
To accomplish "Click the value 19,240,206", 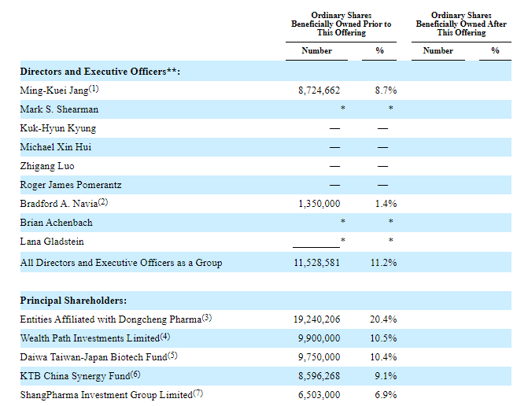I will 317,319.
